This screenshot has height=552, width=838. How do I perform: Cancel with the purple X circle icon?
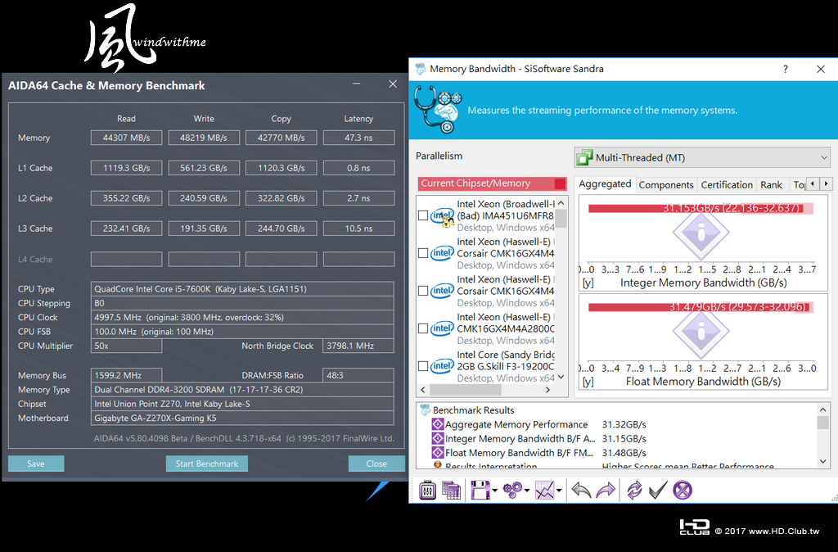[x=683, y=490]
